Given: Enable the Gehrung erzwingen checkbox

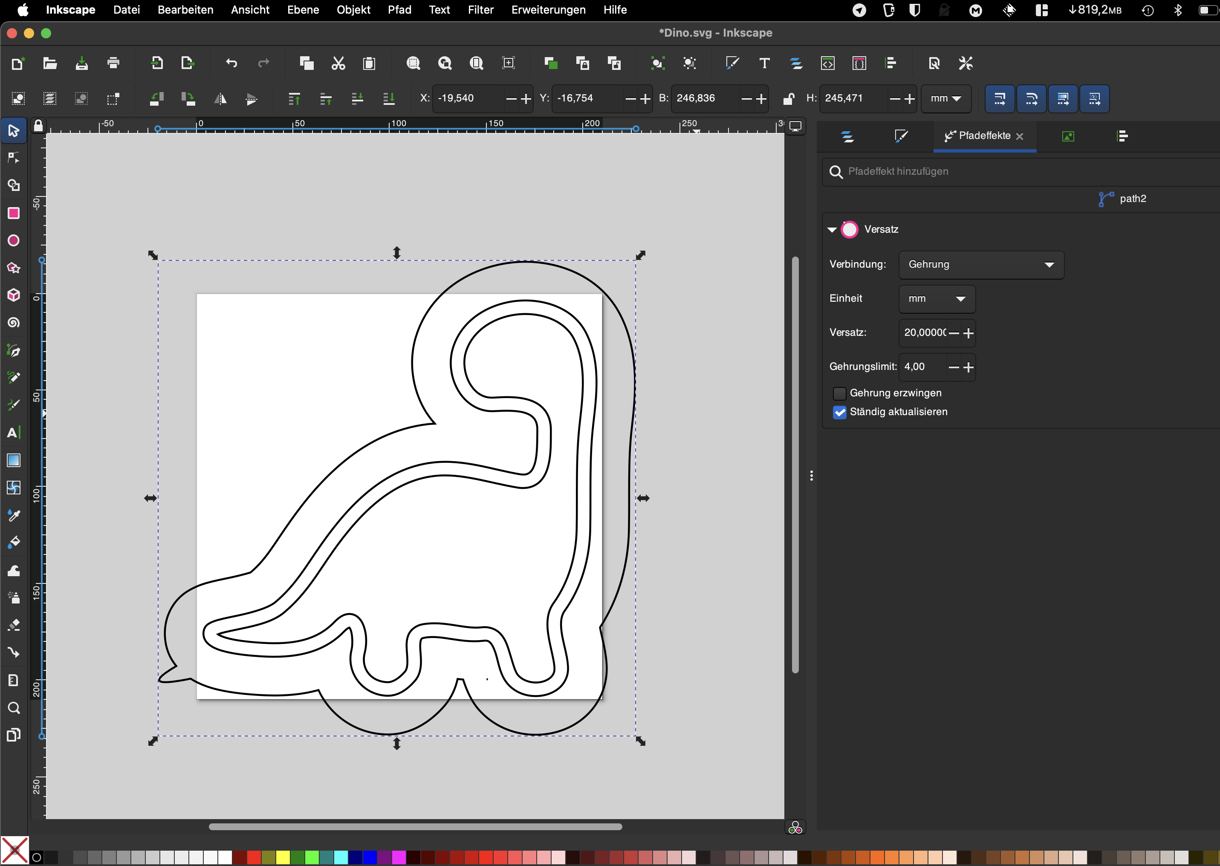Looking at the screenshot, I should (839, 393).
